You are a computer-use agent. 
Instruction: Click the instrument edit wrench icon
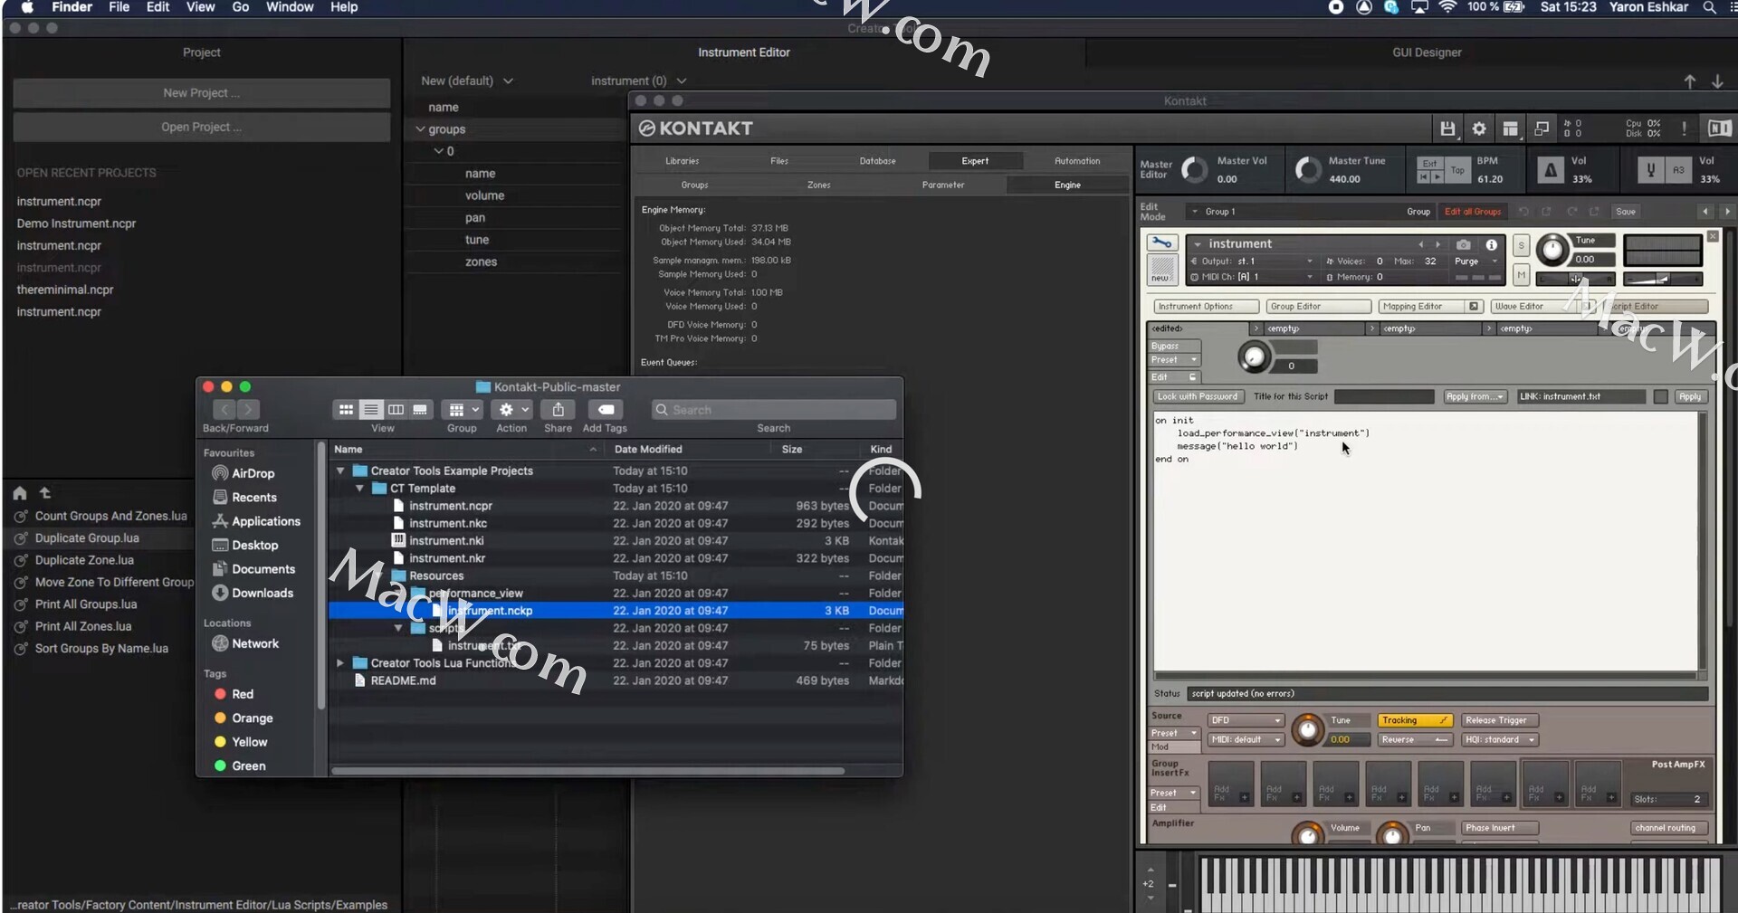[x=1162, y=243]
